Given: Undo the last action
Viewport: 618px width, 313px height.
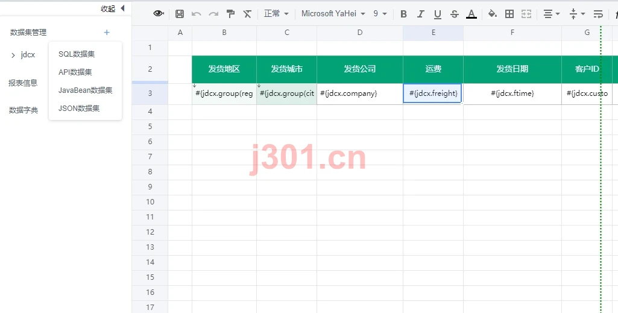Looking at the screenshot, I should [197, 14].
